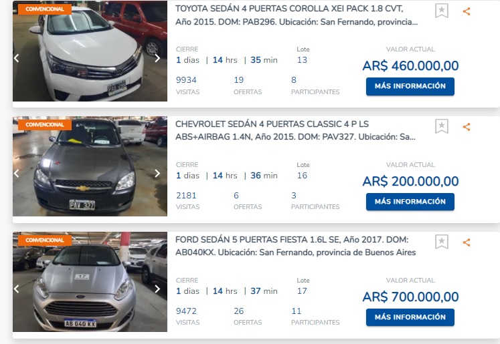
Task: Open Más Información for Ford Fiesta
Action: 410,317
